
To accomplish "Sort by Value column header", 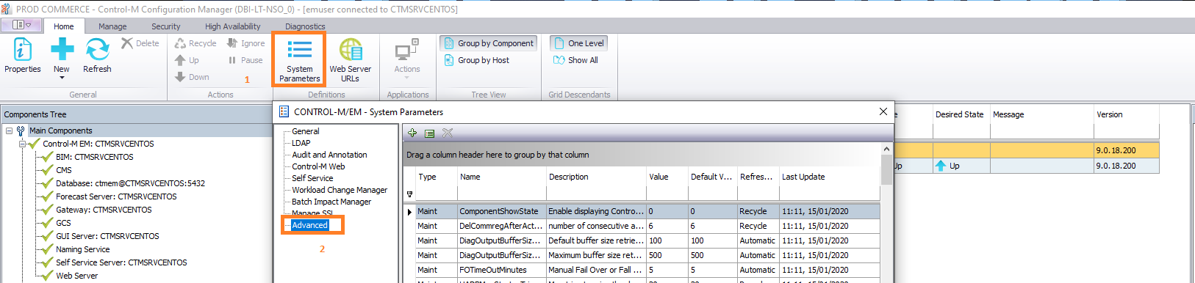I will pyautogui.click(x=667, y=177).
